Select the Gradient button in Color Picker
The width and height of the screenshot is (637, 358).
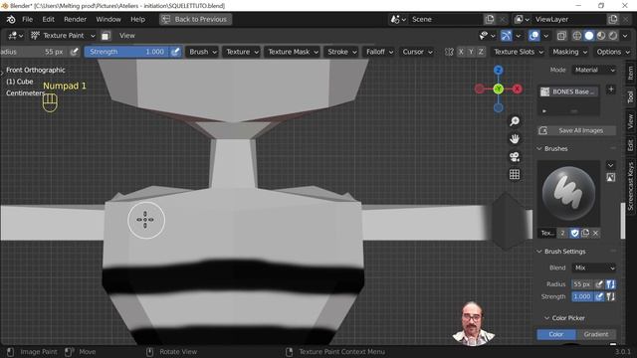click(x=596, y=334)
